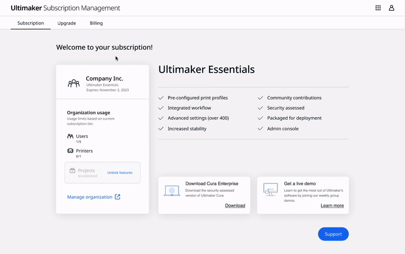Click the 'Integrated workflow' feature text
The image size is (405, 254).
click(189, 108)
